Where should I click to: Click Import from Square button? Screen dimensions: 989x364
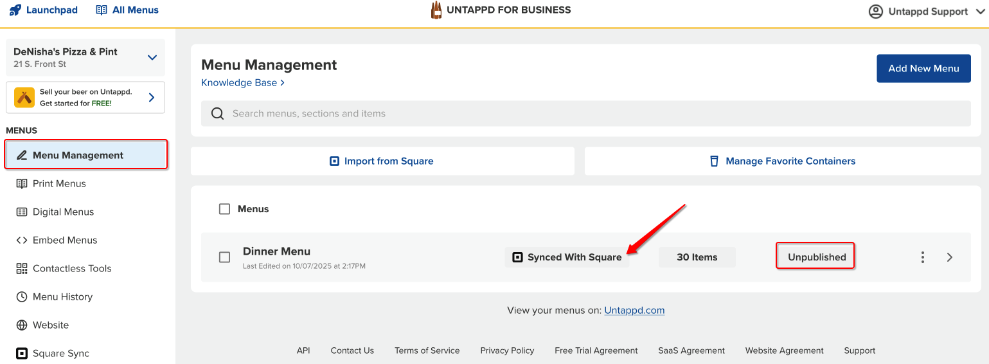[382, 161]
